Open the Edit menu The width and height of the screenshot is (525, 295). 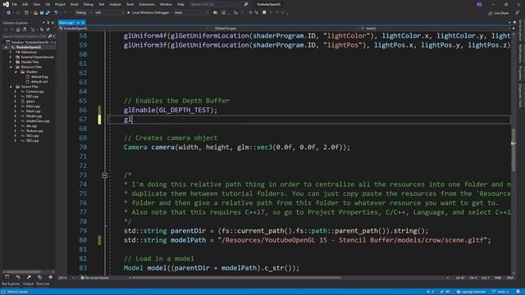(25, 4)
